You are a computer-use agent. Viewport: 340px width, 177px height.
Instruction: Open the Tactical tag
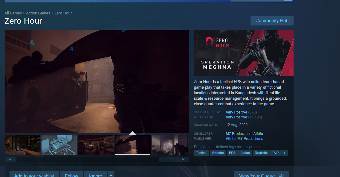point(202,153)
